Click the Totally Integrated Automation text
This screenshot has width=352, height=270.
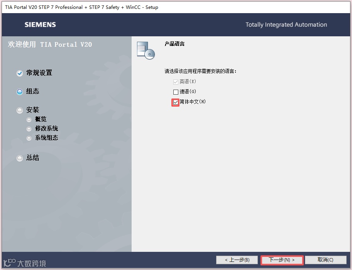(286, 25)
